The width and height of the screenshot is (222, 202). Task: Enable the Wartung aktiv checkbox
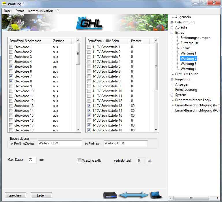tap(80, 161)
